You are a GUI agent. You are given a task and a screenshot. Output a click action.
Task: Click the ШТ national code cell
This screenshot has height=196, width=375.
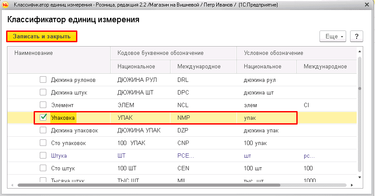[x=122, y=155]
